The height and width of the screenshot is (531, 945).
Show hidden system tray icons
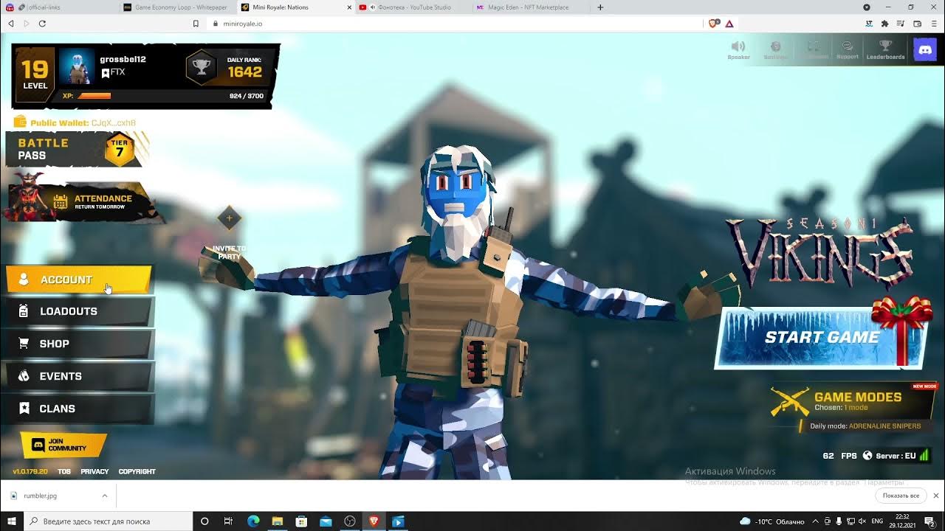816,521
